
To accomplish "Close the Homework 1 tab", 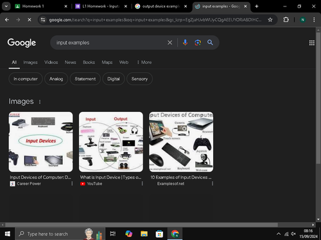I will click(x=66, y=6).
